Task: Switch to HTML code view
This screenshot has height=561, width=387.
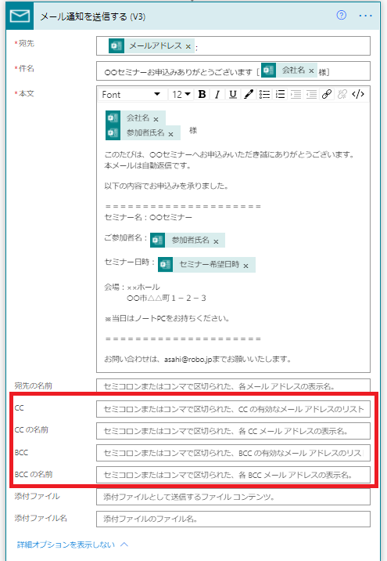Action: [358, 94]
